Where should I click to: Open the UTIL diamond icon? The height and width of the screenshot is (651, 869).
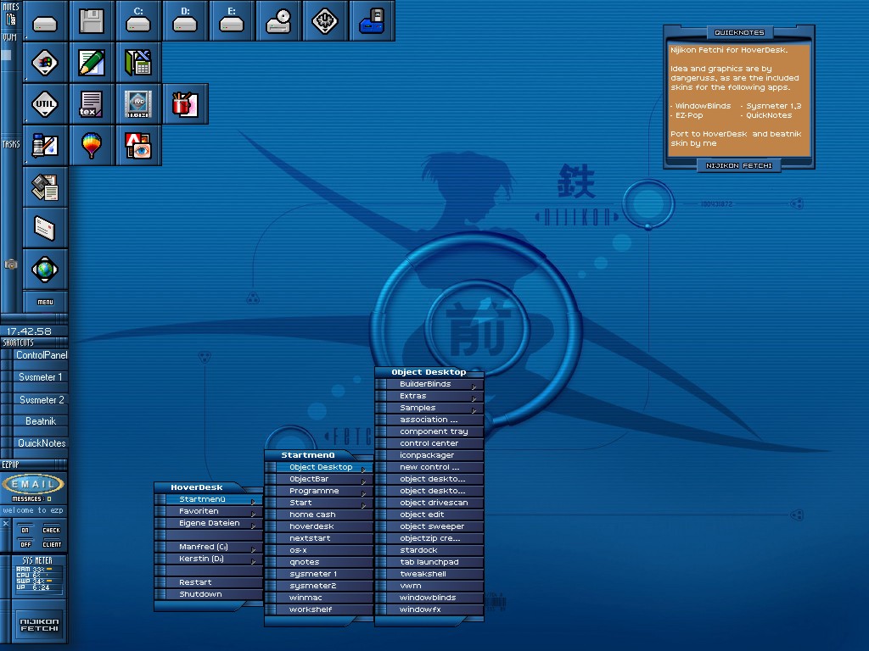point(45,104)
